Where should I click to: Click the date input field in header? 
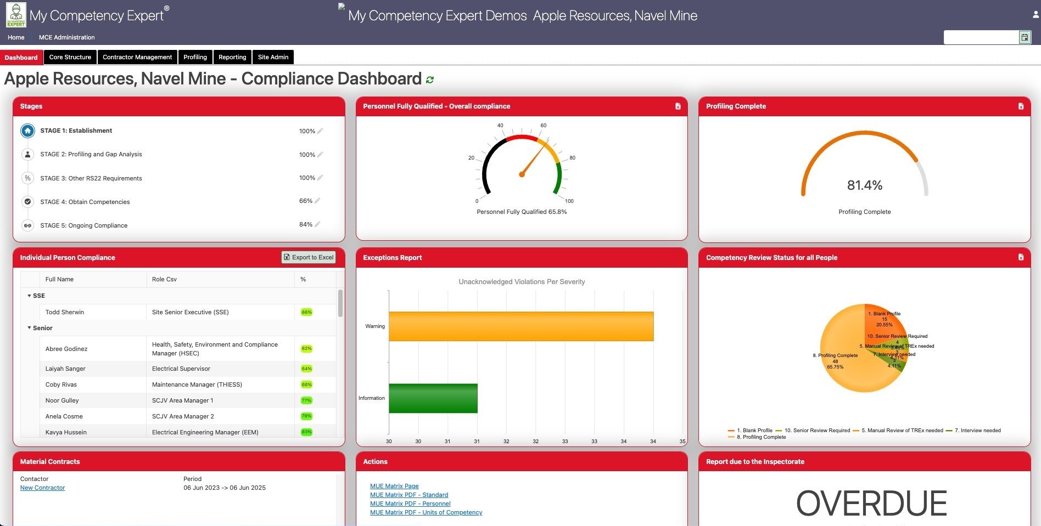[981, 37]
